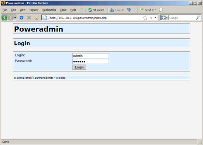Click the Password input field

click(91, 62)
